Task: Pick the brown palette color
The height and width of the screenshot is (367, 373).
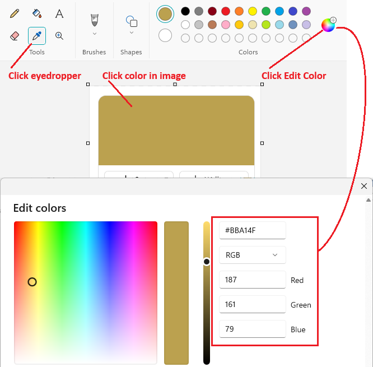Action: click(212, 25)
